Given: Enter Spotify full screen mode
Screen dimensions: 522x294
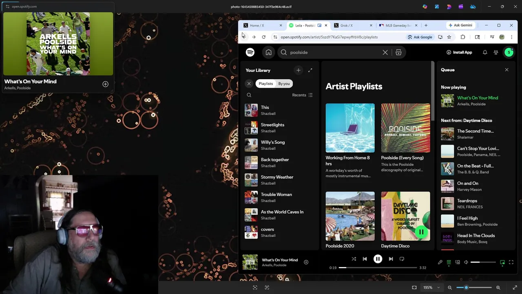Looking at the screenshot, I should pyautogui.click(x=511, y=262).
